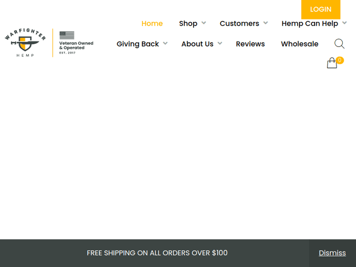
Task: Expand the Hemp Can Help chevron
Action: point(345,23)
